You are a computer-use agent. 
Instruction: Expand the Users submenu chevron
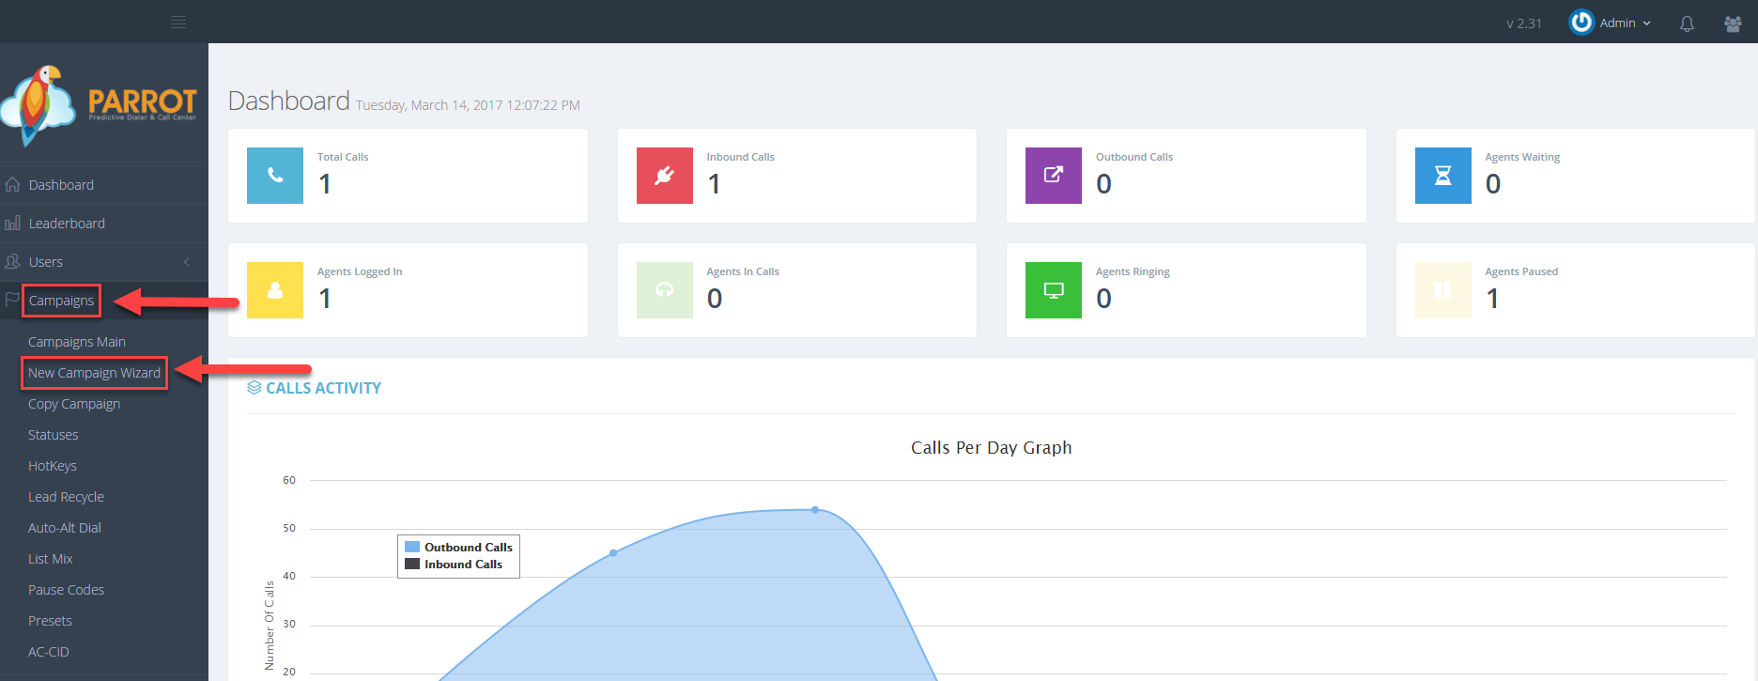[x=187, y=262]
